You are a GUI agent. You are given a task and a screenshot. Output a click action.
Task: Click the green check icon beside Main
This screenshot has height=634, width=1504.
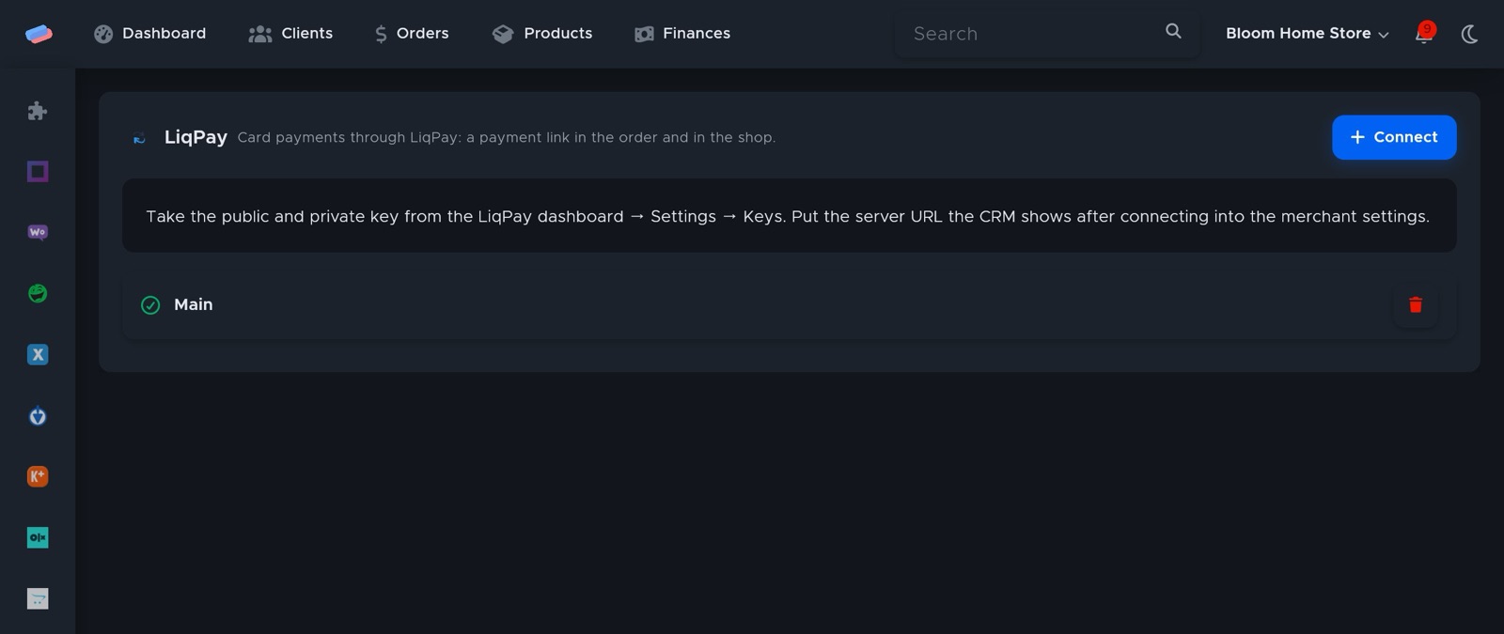tap(150, 304)
